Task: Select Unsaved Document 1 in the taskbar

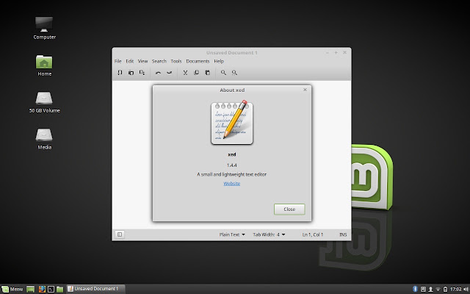Action: coord(95,289)
